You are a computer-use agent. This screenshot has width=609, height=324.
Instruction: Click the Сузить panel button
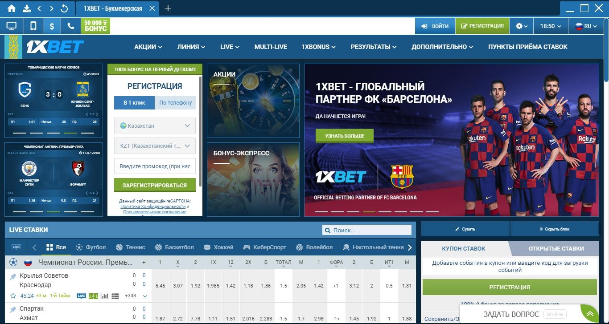coord(465,229)
